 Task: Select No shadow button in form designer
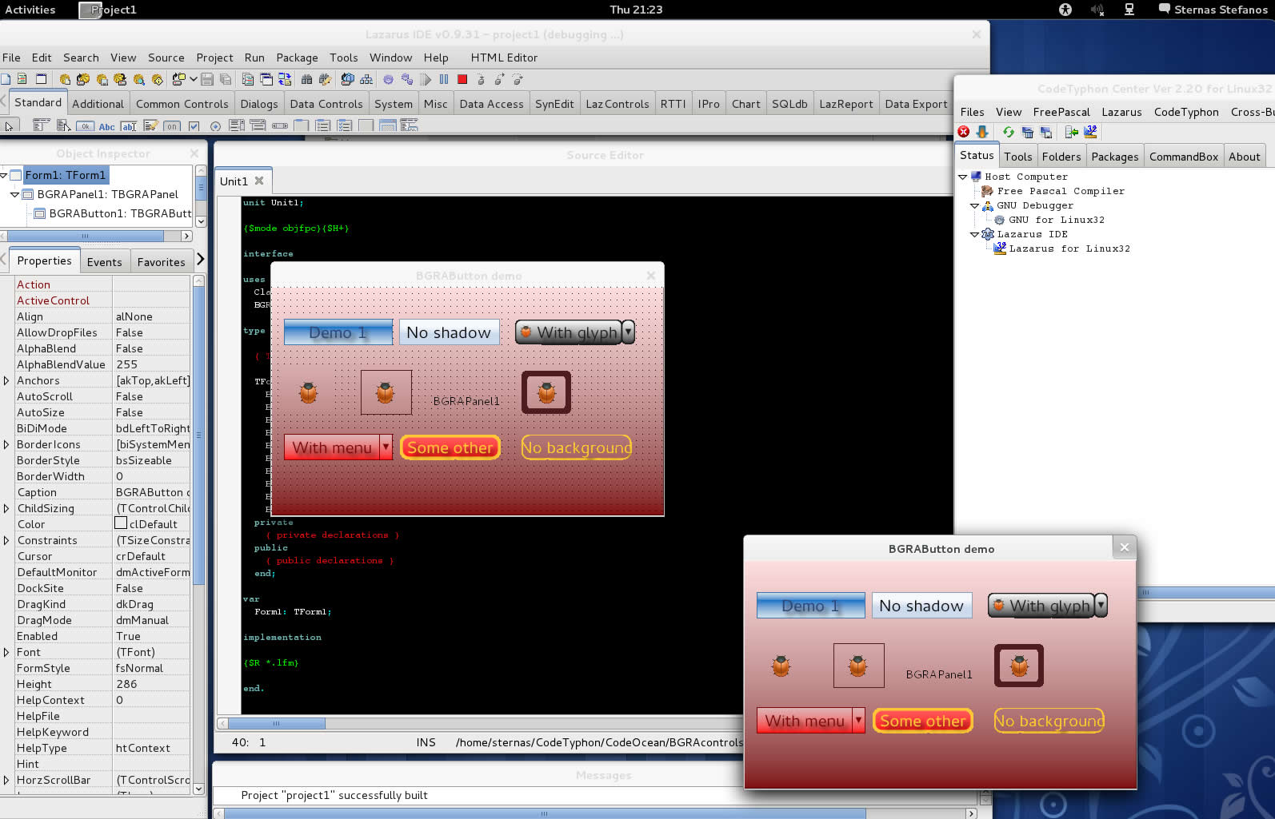pos(449,332)
